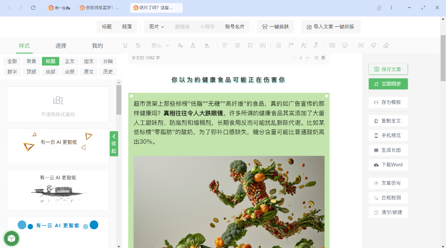Click the format painter icon

pos(373,45)
